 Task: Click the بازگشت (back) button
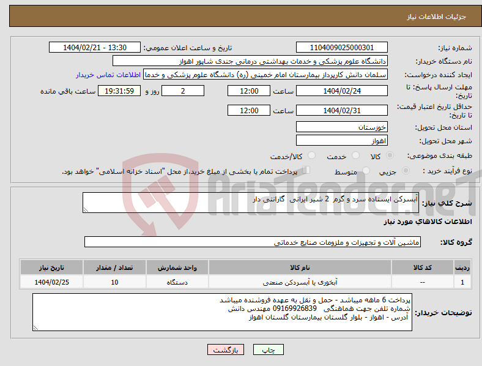pyautogui.click(x=226, y=349)
